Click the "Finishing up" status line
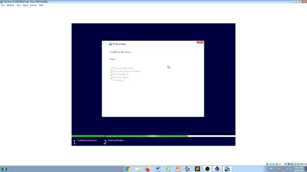The height and width of the screenshot is (172, 307). pos(118,80)
